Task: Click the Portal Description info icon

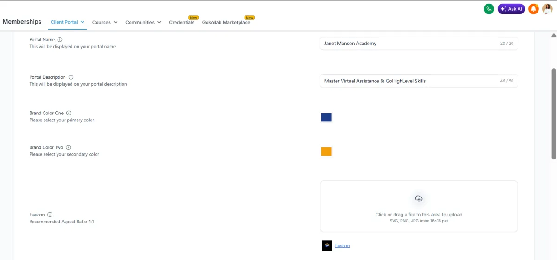Action: [x=71, y=77]
